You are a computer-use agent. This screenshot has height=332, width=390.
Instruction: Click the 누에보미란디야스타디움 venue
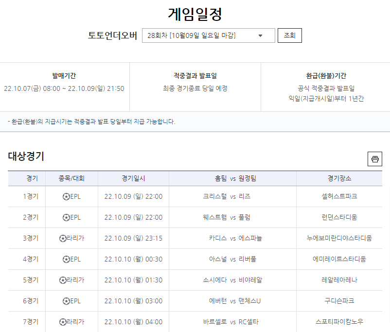click(x=339, y=238)
